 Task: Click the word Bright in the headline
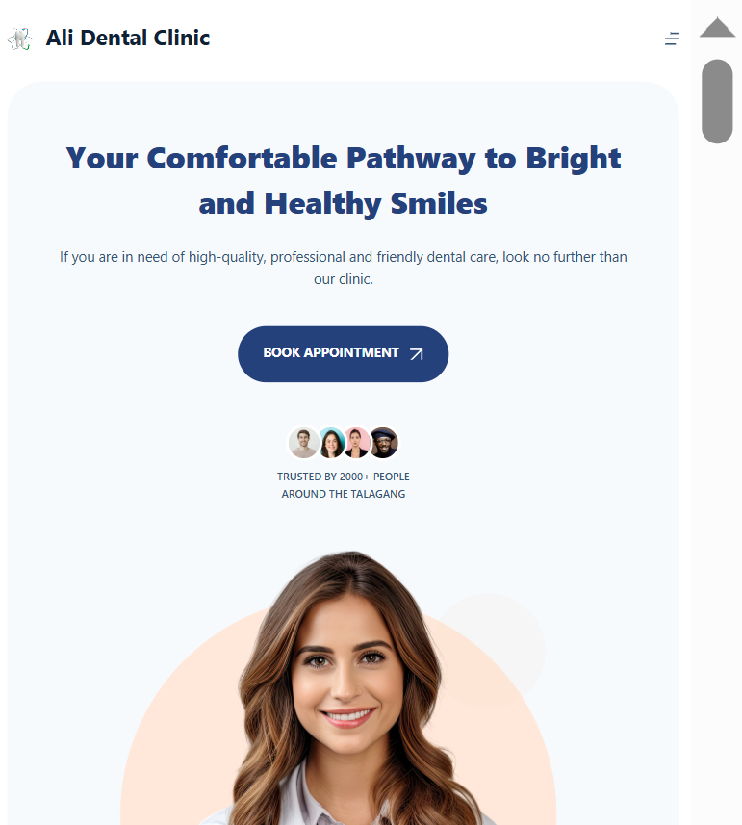click(x=574, y=159)
